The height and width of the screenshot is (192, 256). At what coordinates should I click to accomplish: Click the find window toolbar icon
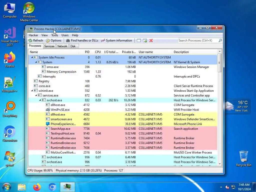pyautogui.click(x=139, y=40)
